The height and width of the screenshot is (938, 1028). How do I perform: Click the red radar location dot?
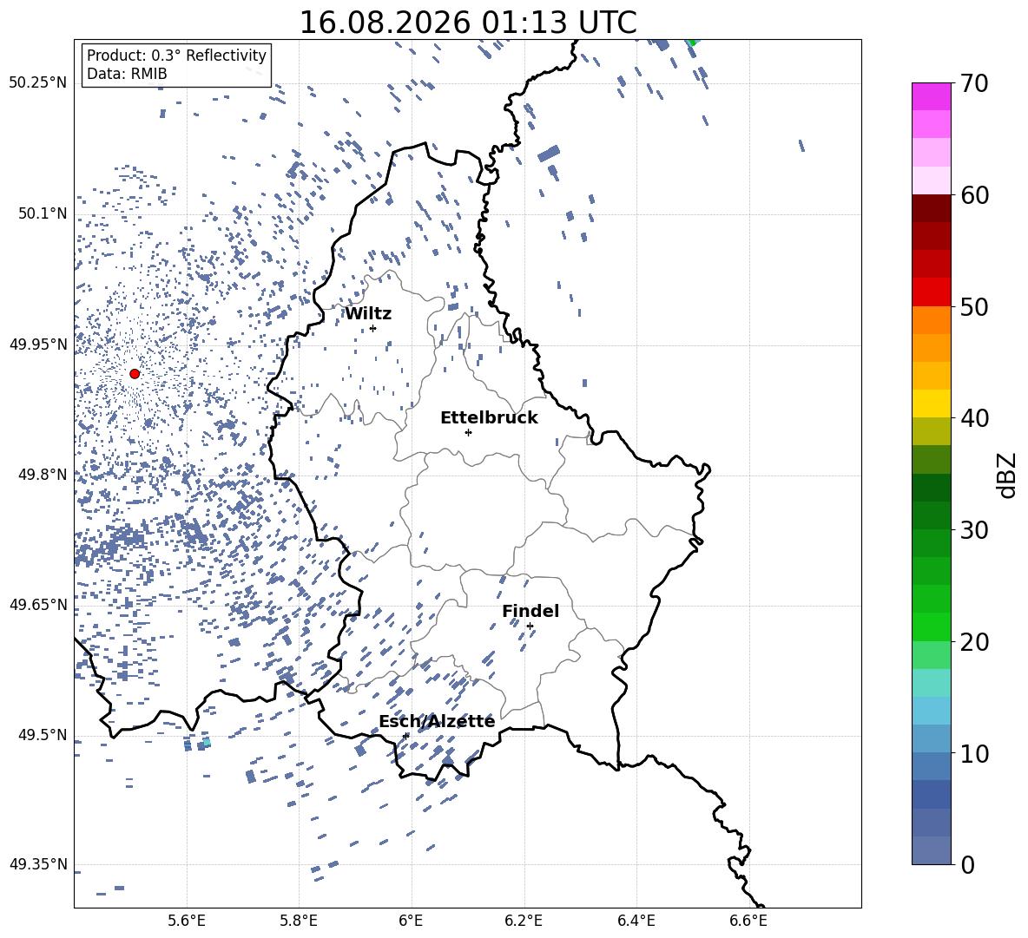[135, 374]
